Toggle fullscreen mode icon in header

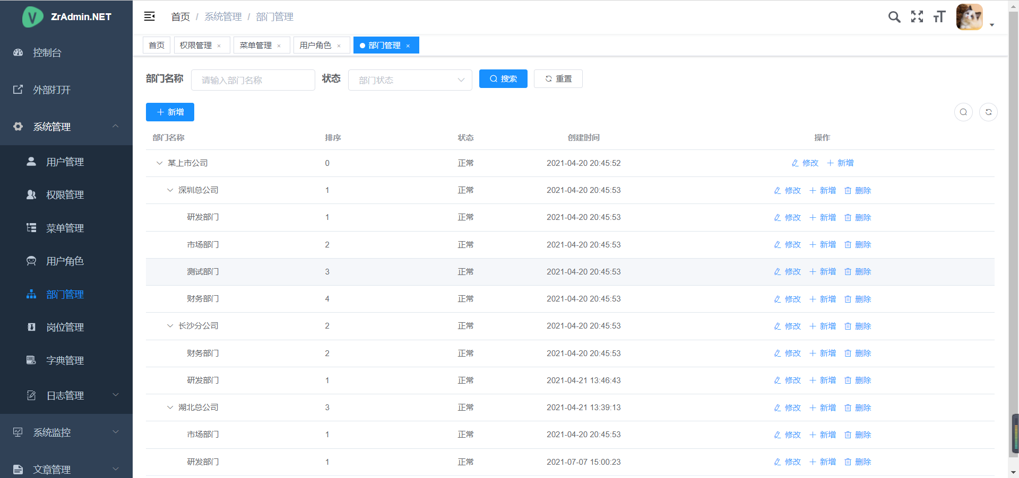(x=917, y=17)
